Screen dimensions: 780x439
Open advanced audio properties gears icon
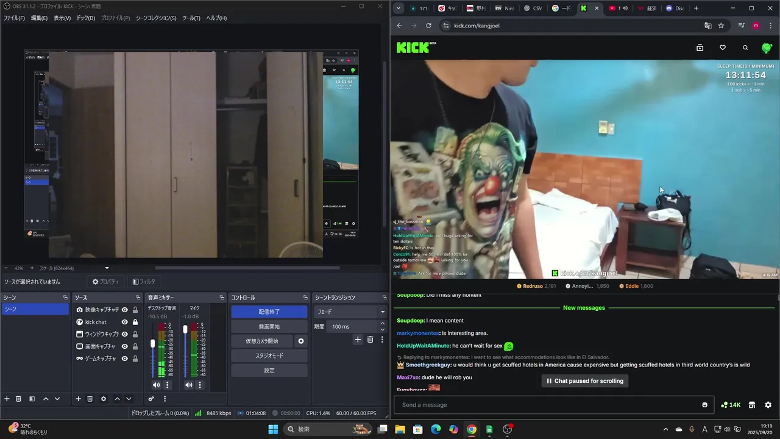pos(151,399)
